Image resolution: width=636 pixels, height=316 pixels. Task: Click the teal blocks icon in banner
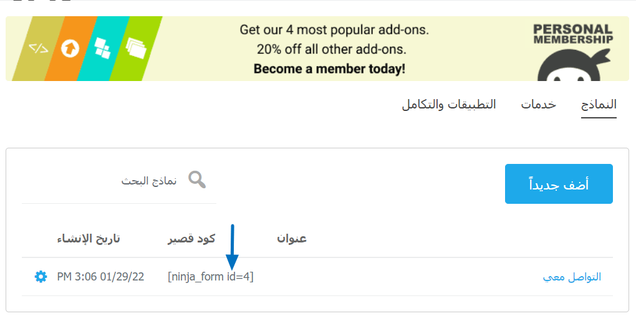pyautogui.click(x=102, y=47)
